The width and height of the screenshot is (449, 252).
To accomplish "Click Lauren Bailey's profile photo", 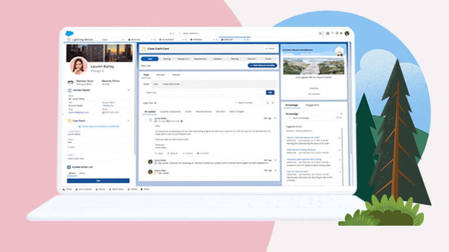I will [x=79, y=65].
